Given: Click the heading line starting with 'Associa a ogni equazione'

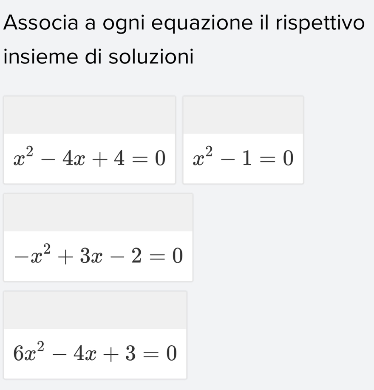Looking at the screenshot, I should [184, 23].
